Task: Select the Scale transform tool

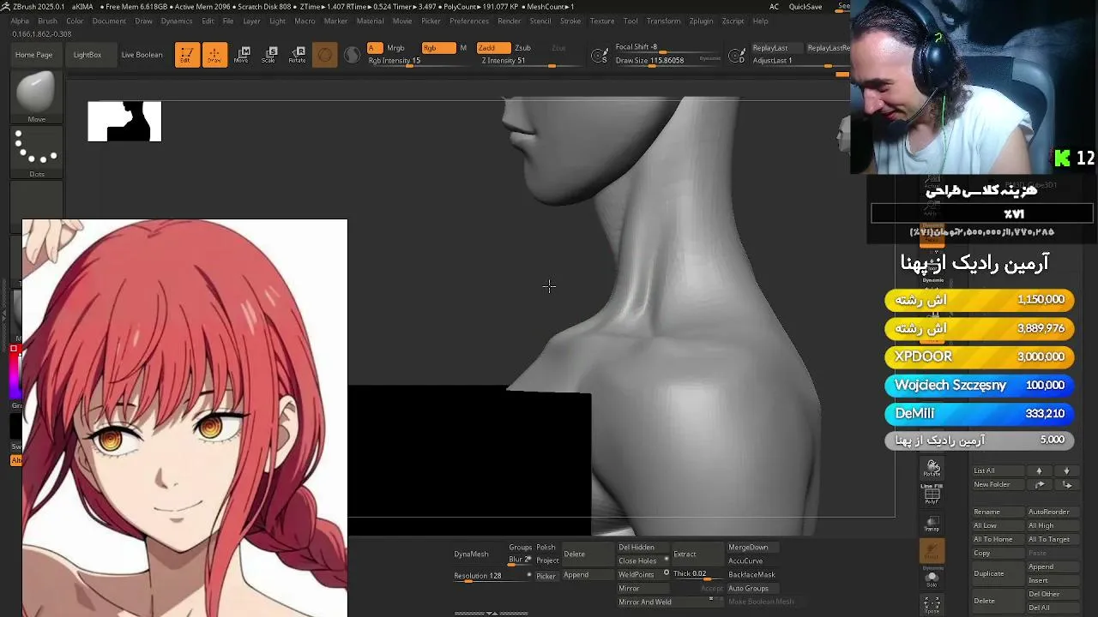Action: tap(269, 55)
